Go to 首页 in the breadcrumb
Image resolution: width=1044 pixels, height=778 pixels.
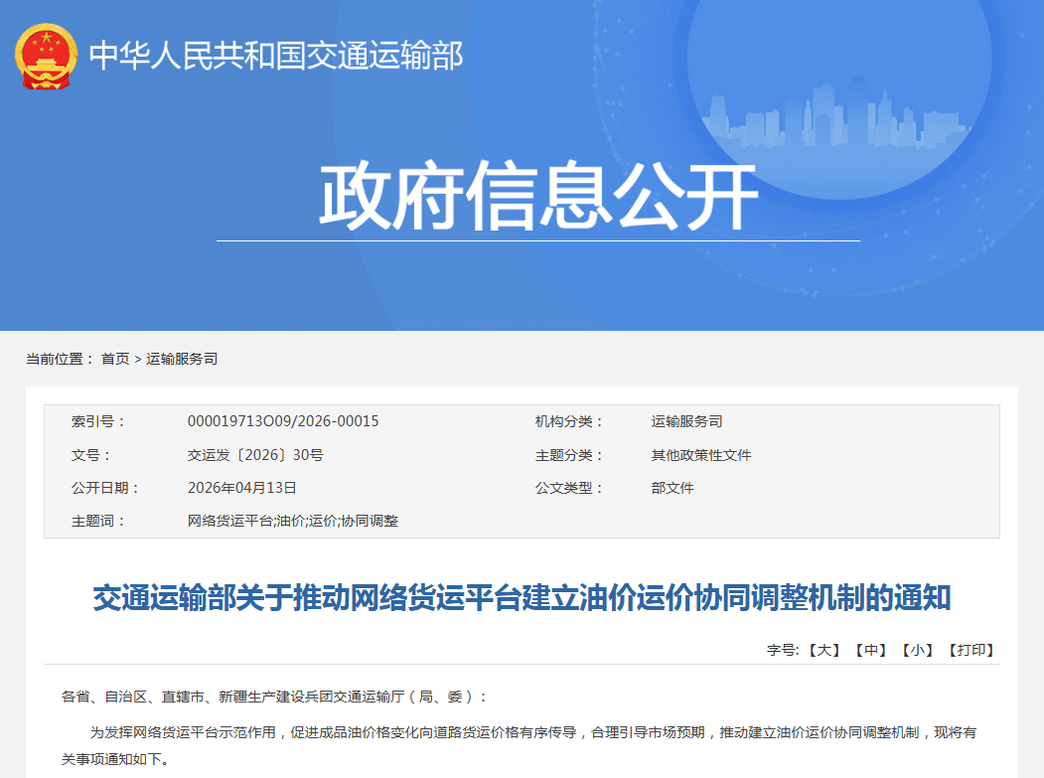pos(115,359)
